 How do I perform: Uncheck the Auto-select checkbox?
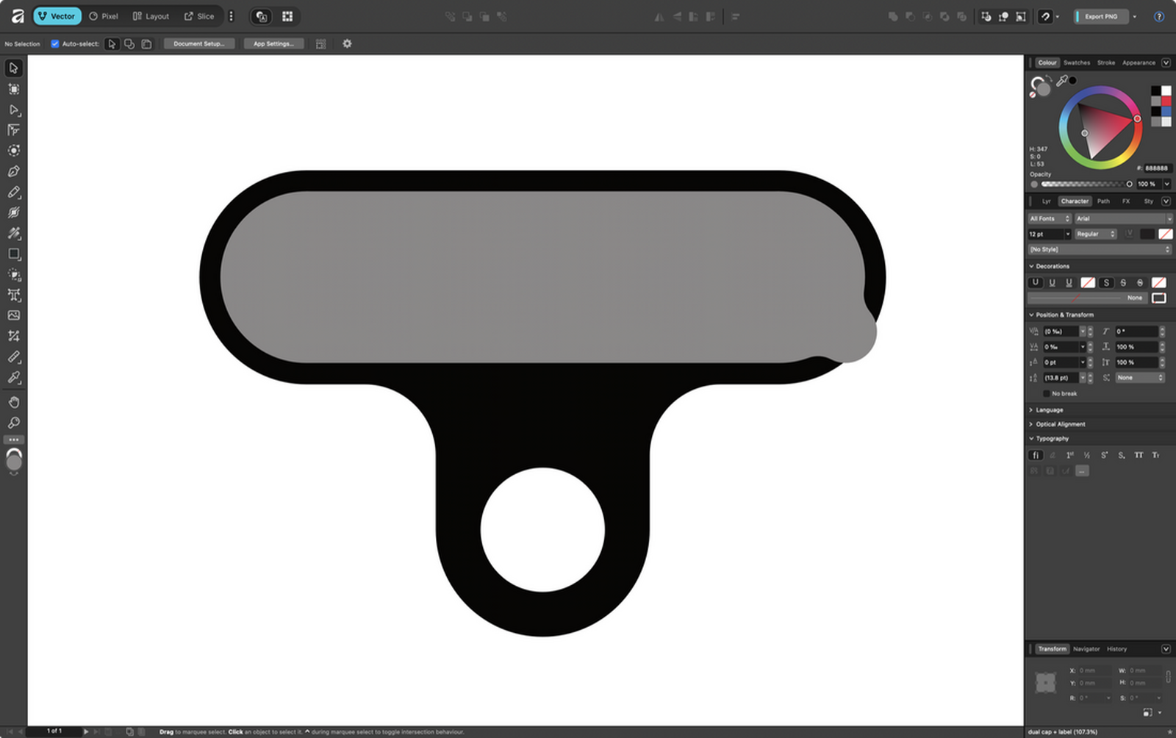tap(54, 44)
